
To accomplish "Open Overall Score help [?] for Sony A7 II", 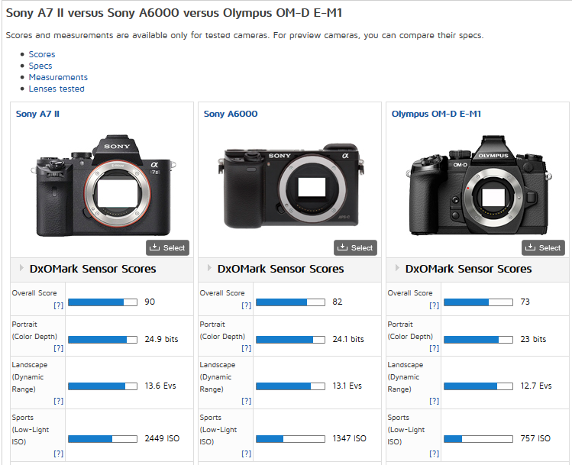I will [x=58, y=305].
